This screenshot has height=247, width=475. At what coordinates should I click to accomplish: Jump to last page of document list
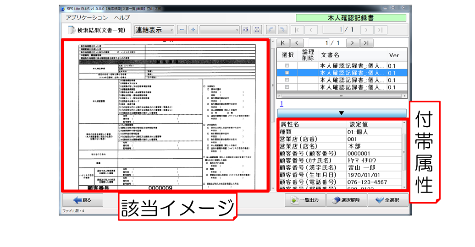pyautogui.click(x=366, y=43)
